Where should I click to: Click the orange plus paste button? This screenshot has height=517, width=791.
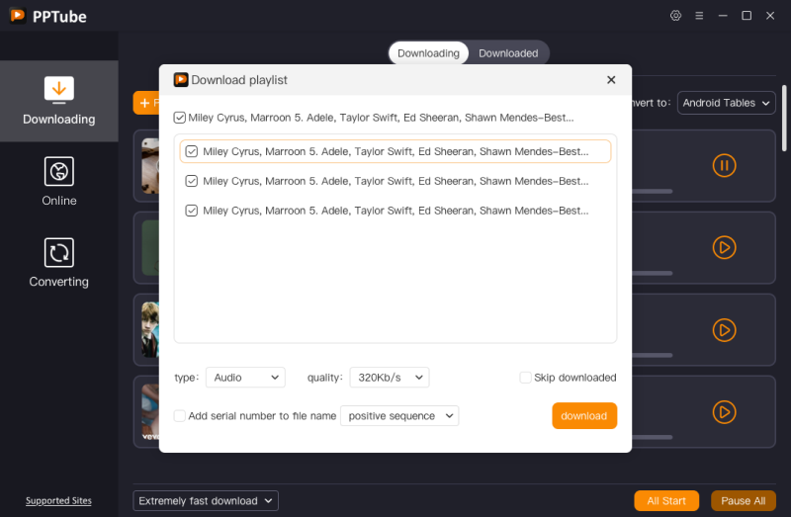click(x=146, y=103)
